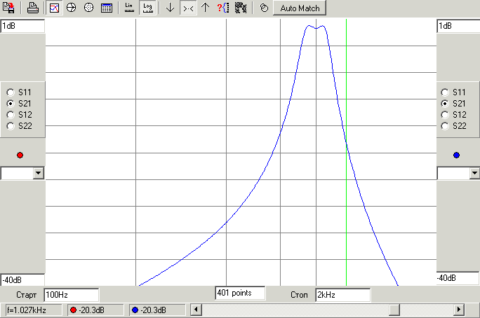Select Lin frequency scale

click(129, 8)
